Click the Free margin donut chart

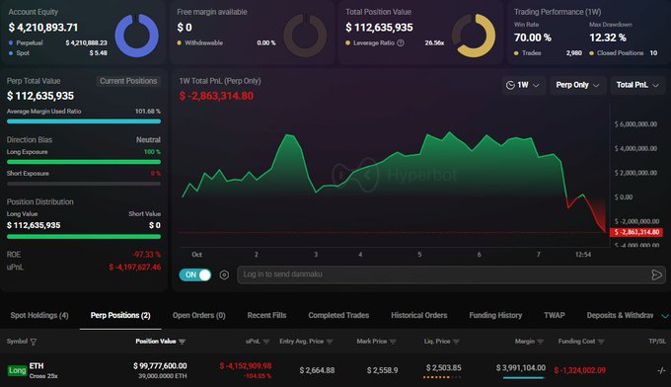(x=305, y=36)
